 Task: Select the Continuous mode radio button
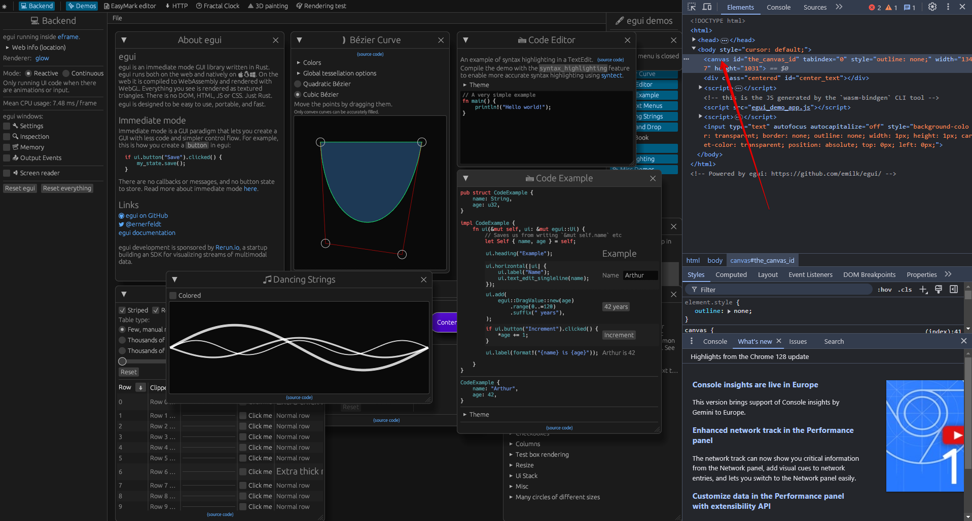click(x=66, y=73)
